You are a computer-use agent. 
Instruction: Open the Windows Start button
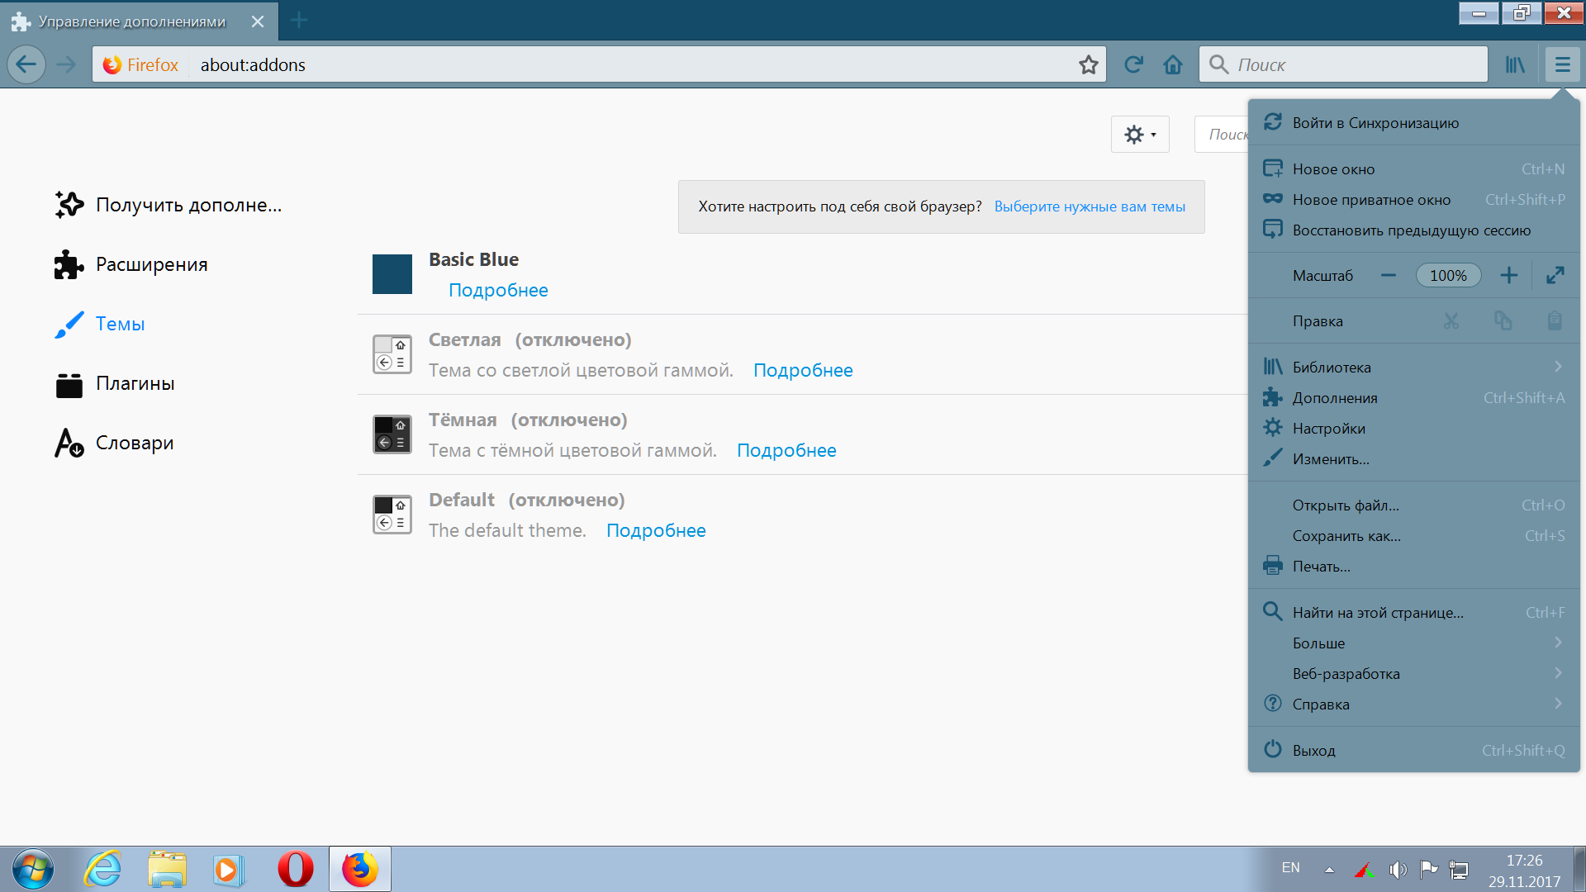pos(33,869)
